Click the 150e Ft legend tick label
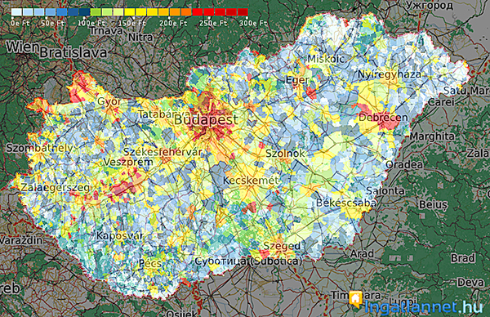 [x=132, y=23]
